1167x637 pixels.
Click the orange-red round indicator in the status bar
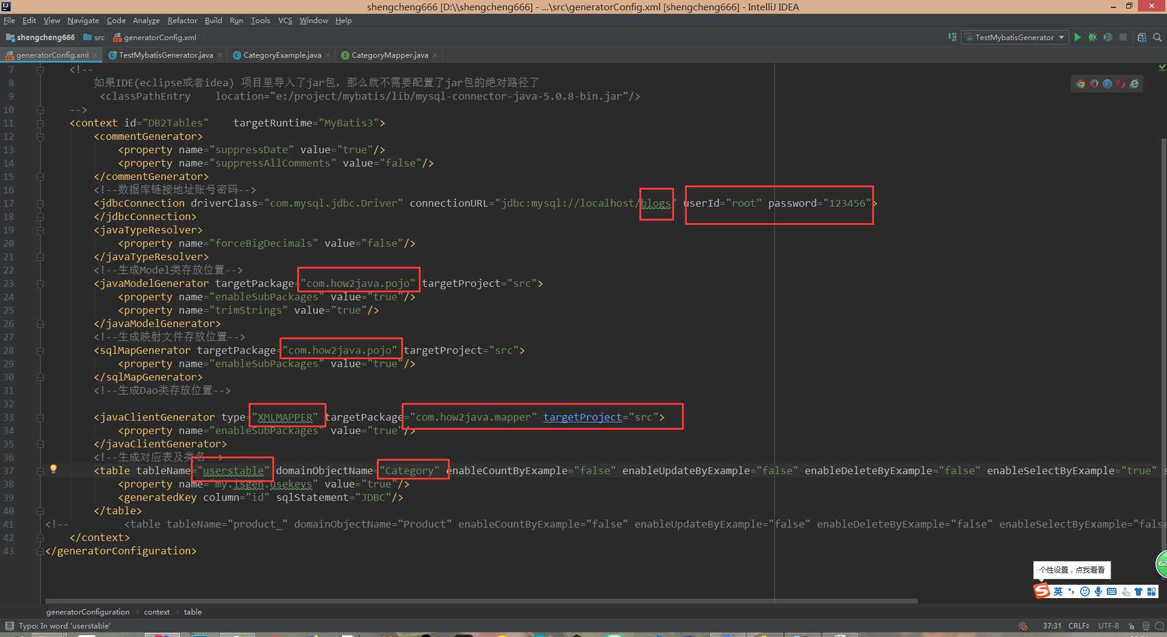[1023, 626]
